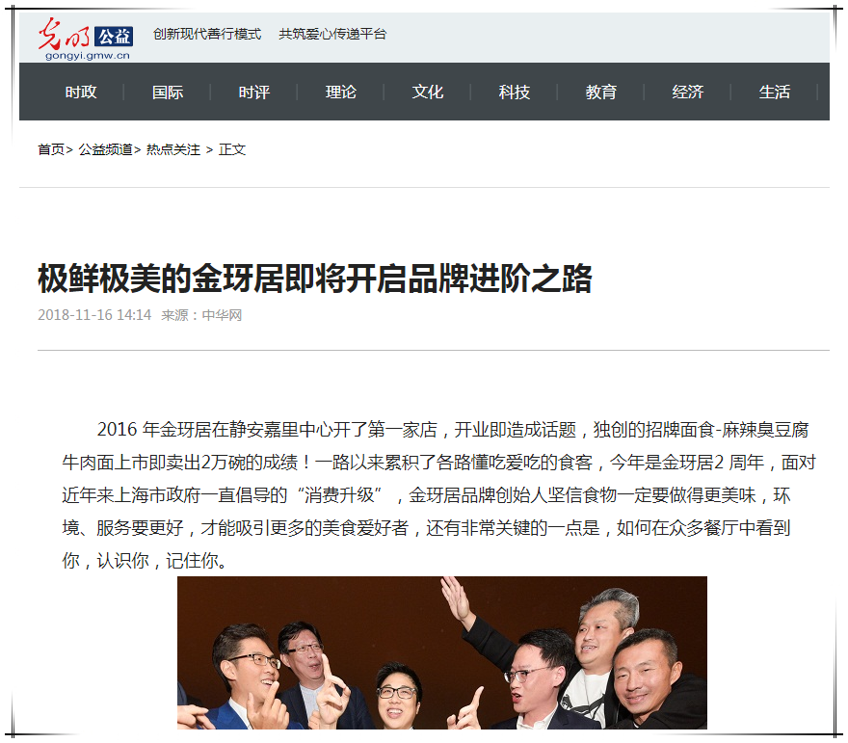Viewport: 848px width, 743px height.
Task: Select the 教育 navigation item
Action: (x=601, y=92)
